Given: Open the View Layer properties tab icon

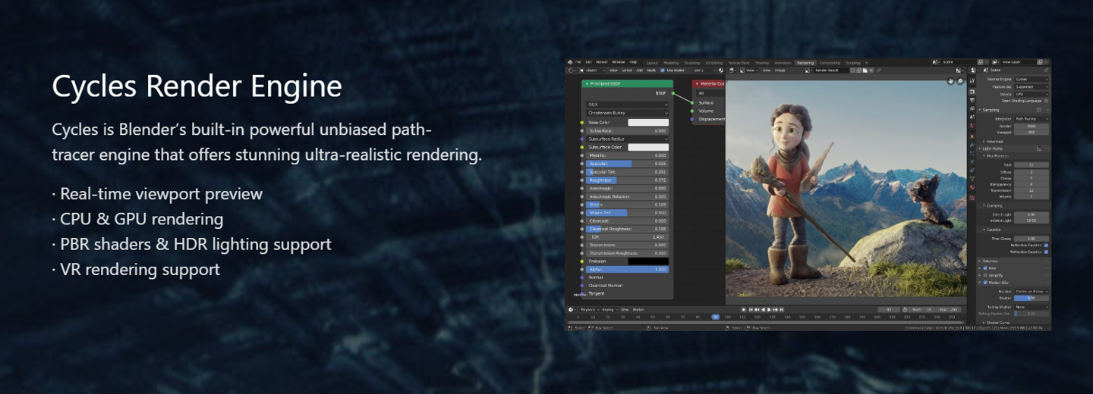Looking at the screenshot, I should (x=972, y=108).
